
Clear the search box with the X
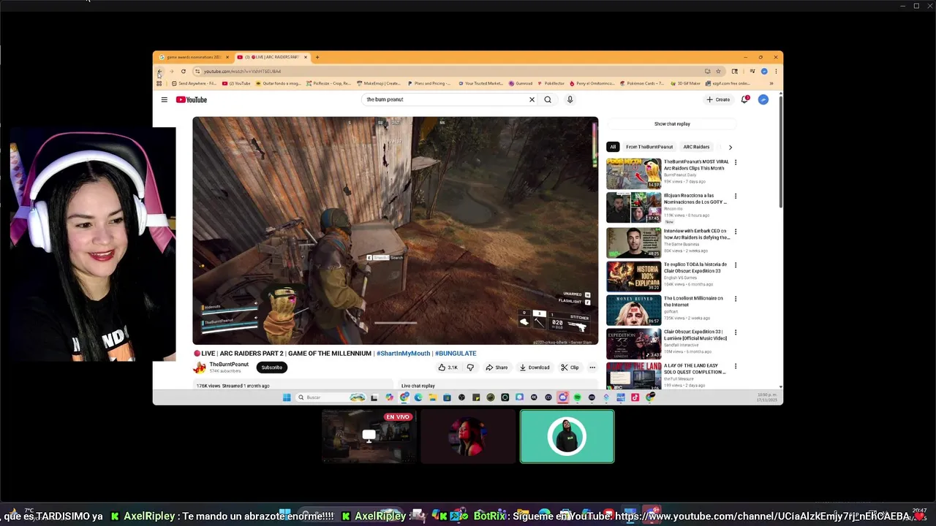click(x=532, y=99)
